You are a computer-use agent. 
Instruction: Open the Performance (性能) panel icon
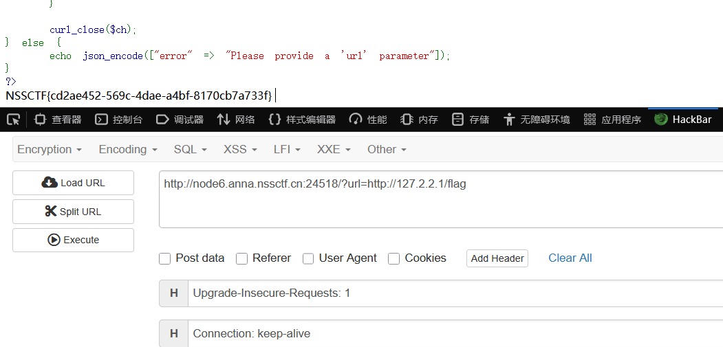coord(356,120)
